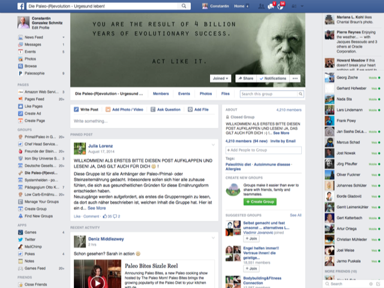The image size is (384, 288).
Task: Open chat settings gear icon
Action: 371,284
